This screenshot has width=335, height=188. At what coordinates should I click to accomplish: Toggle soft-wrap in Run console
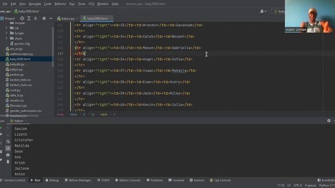(8, 142)
